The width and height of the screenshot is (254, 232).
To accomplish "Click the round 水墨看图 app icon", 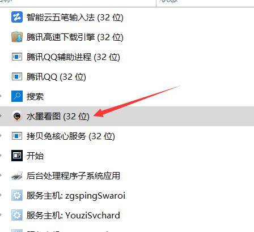I will (x=17, y=116).
